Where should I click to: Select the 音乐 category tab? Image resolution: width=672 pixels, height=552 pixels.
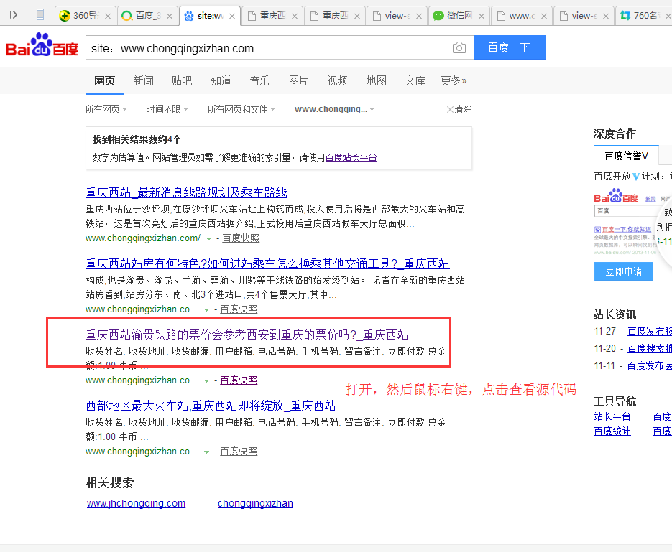tap(259, 80)
